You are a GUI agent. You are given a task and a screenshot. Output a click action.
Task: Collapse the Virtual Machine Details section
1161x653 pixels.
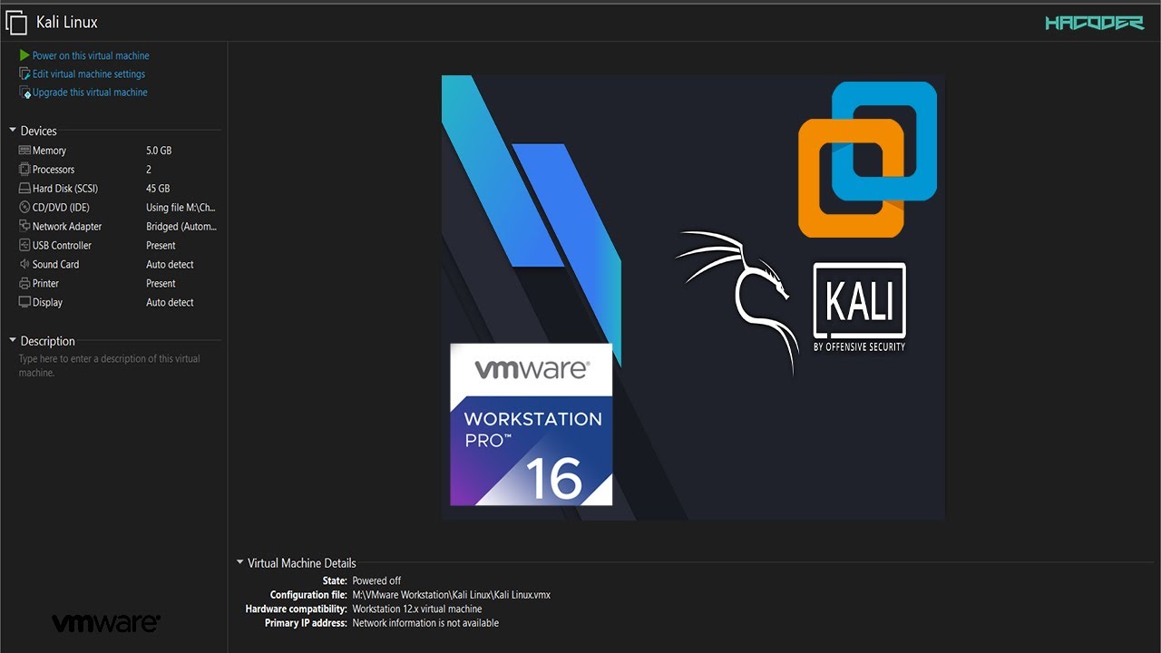coord(240,562)
